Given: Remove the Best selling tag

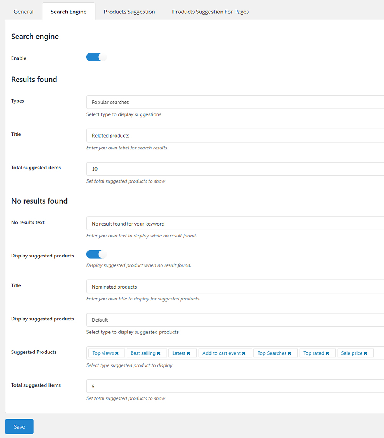Looking at the screenshot, I should pyautogui.click(x=157, y=353).
